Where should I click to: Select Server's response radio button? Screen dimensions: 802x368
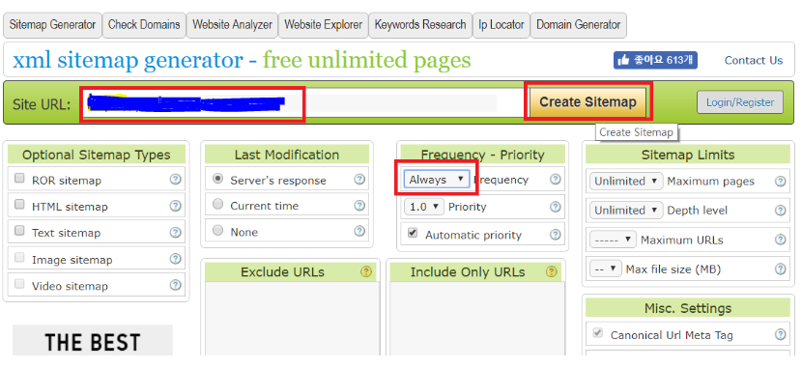click(217, 179)
